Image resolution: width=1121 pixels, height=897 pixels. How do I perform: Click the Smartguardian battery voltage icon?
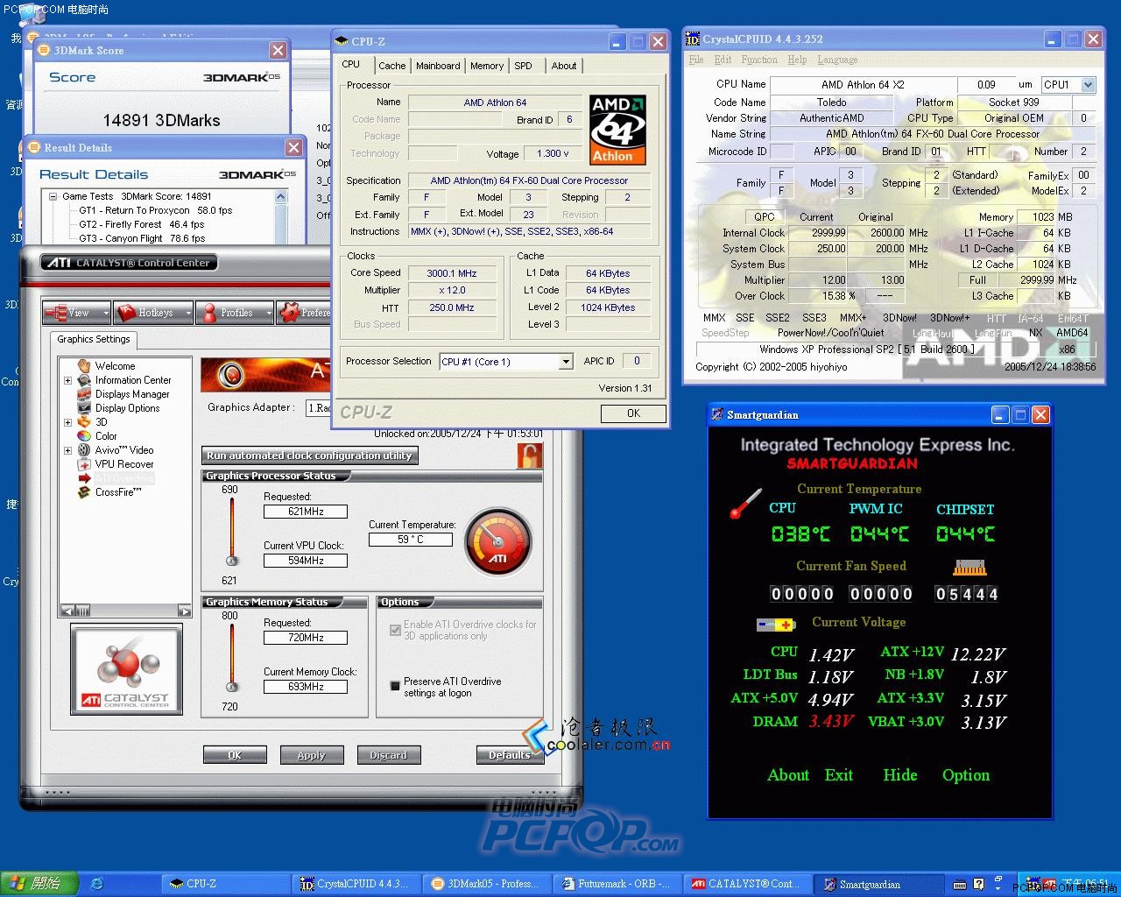pyautogui.click(x=776, y=625)
